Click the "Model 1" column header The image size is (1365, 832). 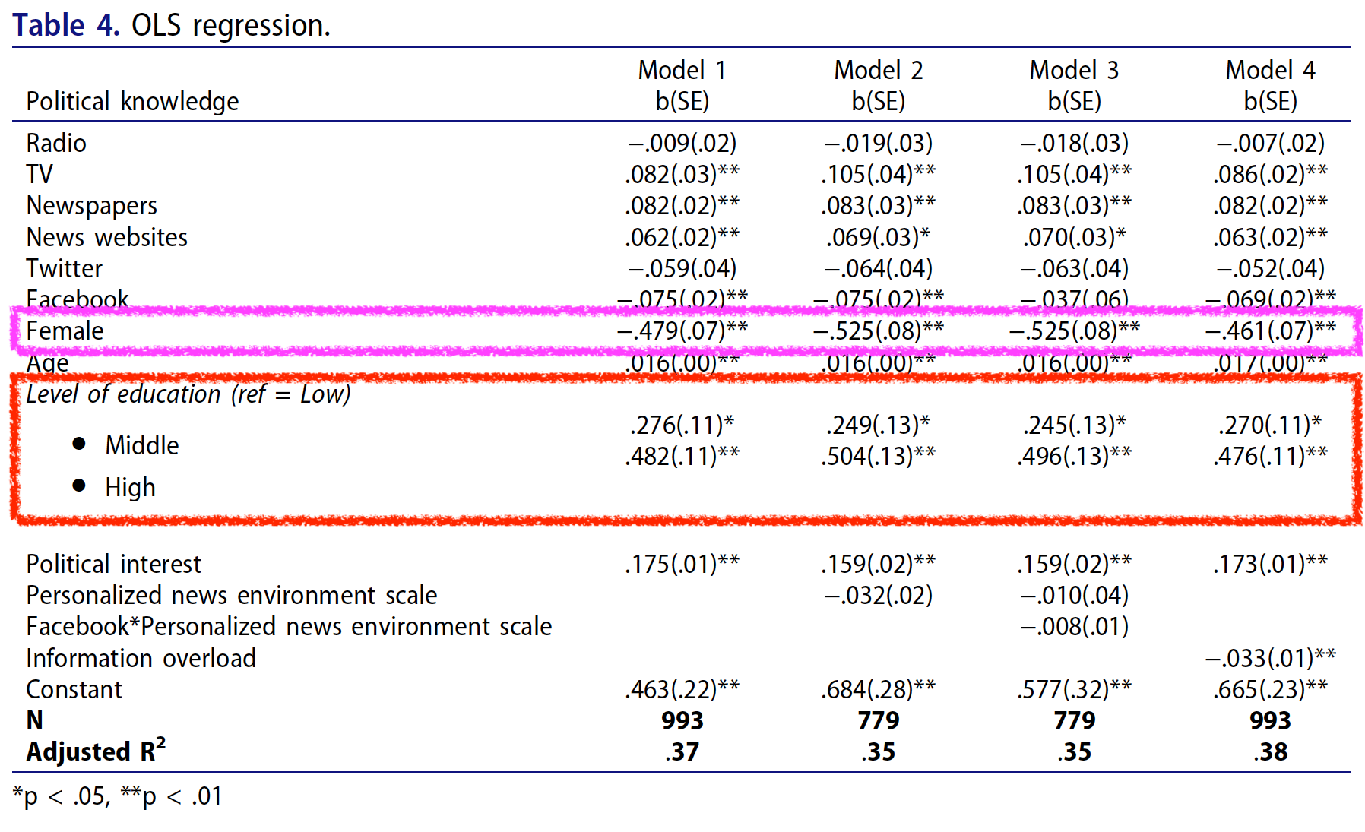pos(682,71)
